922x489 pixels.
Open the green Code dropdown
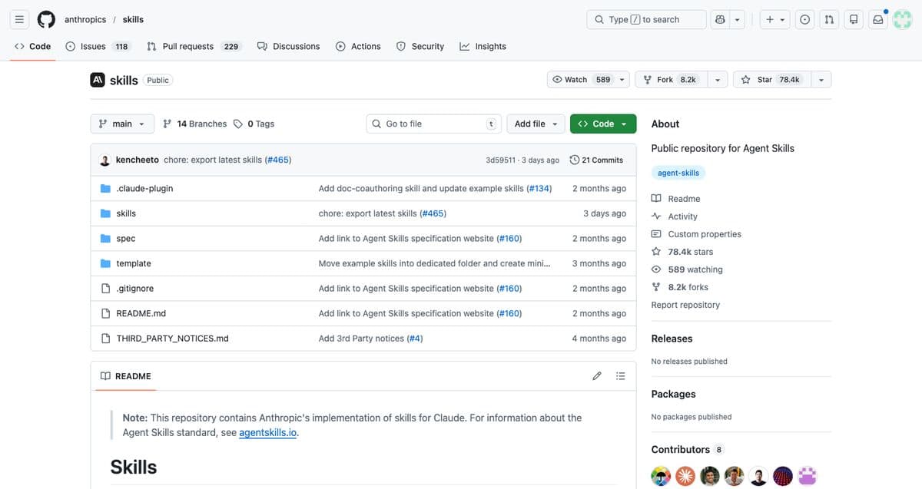click(603, 124)
